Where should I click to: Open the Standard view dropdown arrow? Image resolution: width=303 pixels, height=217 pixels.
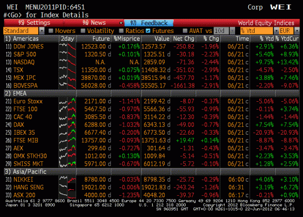[42, 31]
